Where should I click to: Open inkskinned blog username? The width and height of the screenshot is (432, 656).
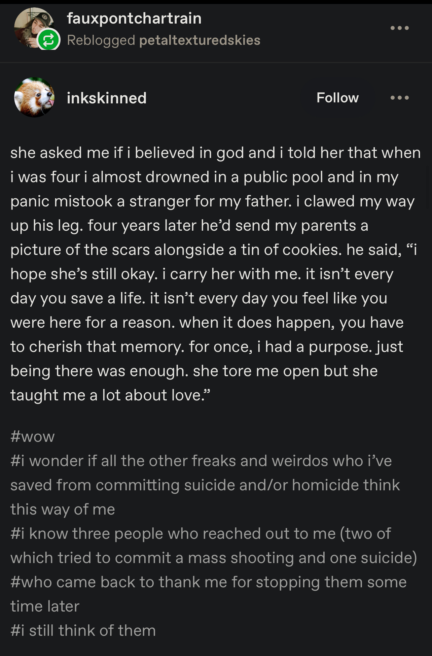[107, 98]
